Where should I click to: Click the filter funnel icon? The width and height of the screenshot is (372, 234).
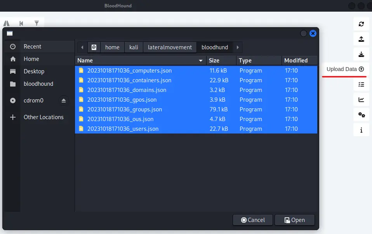pos(37,23)
